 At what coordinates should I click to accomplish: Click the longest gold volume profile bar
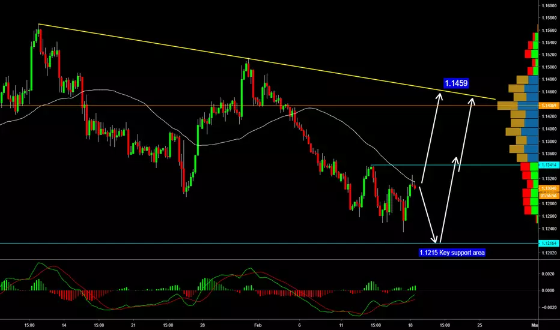(x=508, y=106)
